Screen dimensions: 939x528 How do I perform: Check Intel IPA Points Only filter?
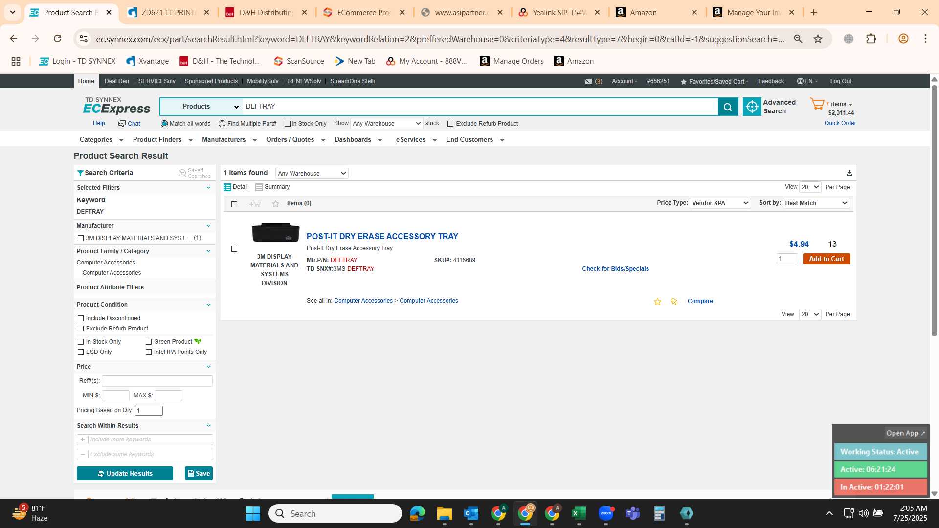[x=149, y=352]
